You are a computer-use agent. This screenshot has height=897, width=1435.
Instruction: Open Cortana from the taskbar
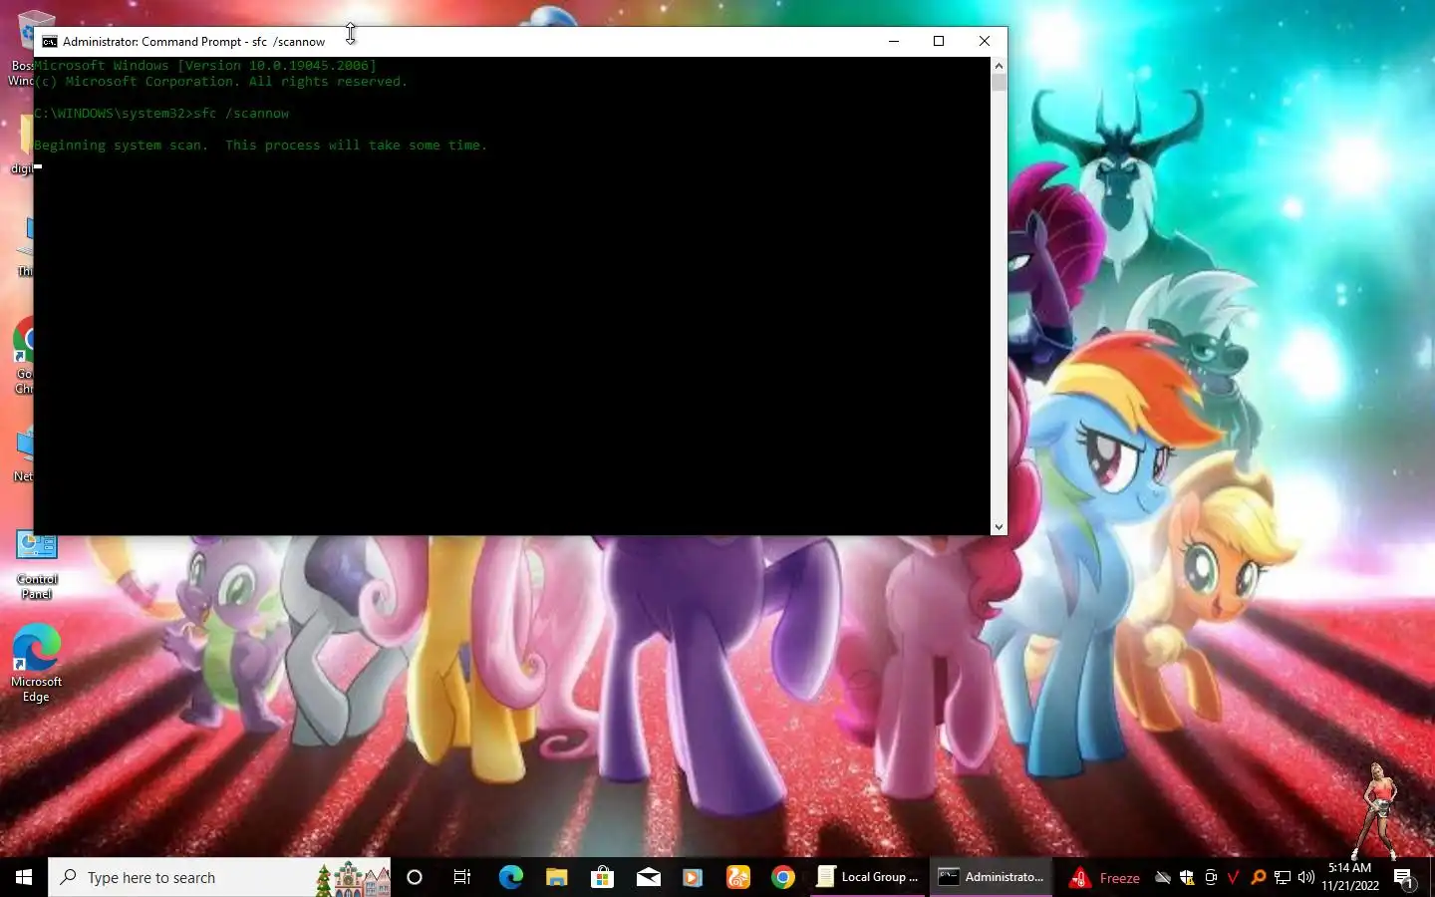pos(415,877)
